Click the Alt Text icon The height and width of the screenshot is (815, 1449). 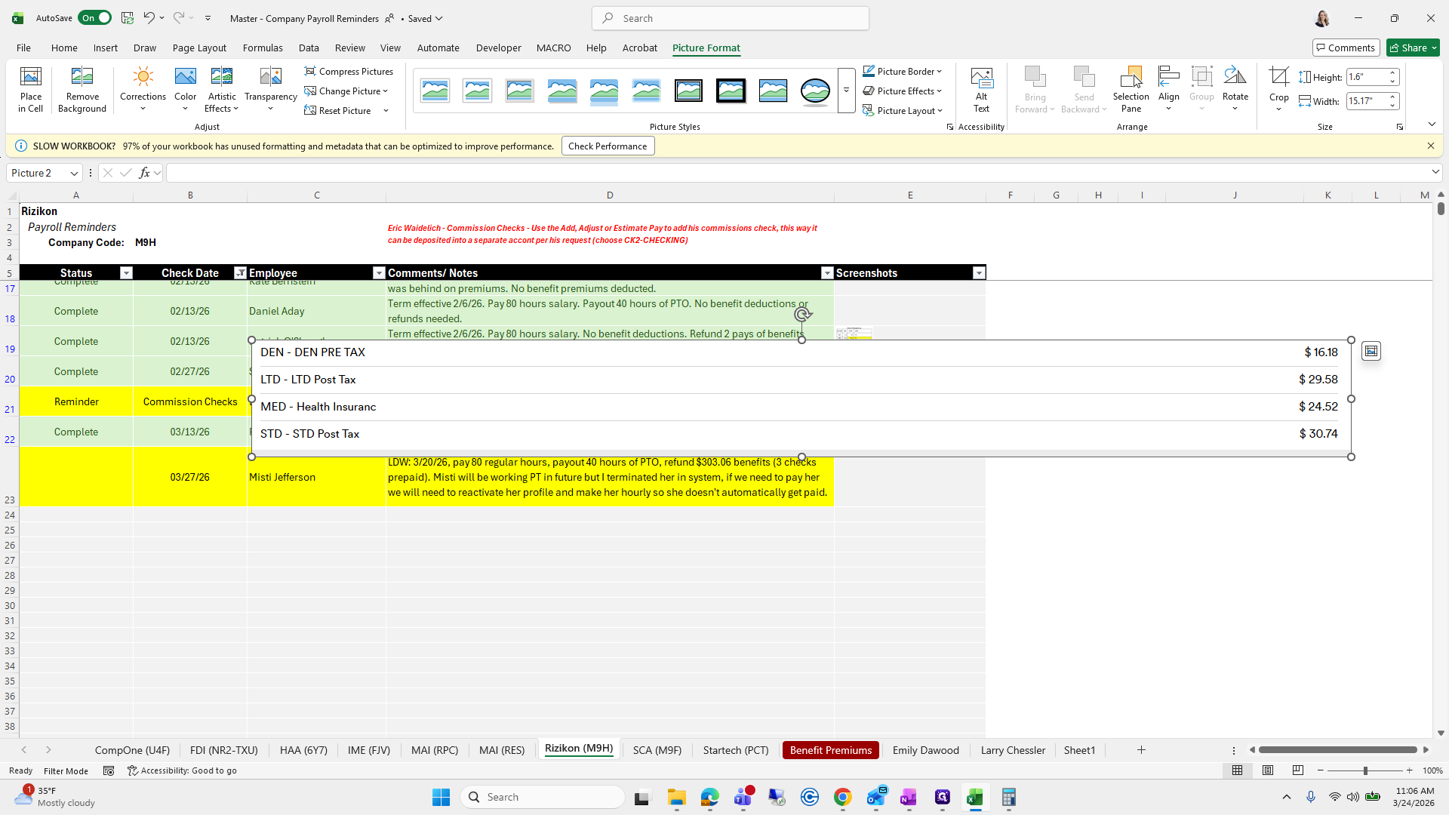(x=981, y=77)
